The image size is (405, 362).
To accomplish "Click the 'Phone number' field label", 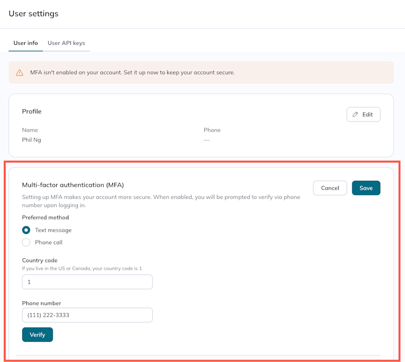I will tap(42, 303).
